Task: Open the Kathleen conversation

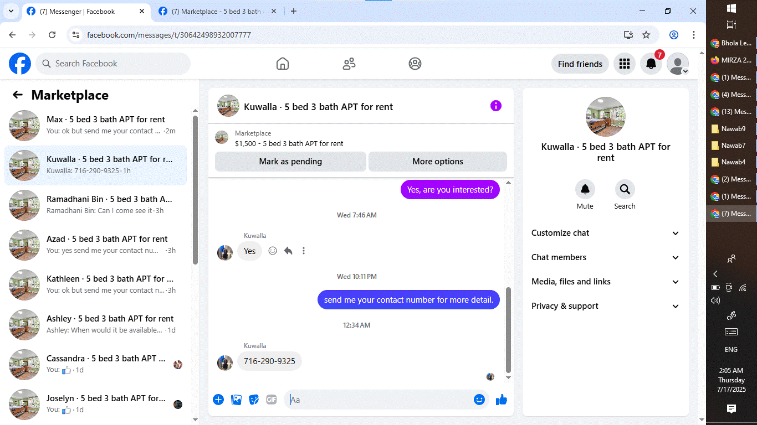Action: click(96, 285)
